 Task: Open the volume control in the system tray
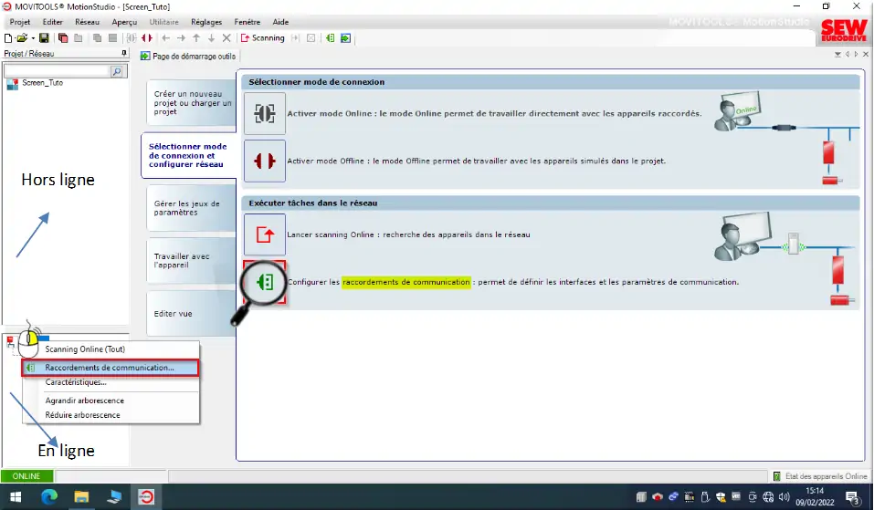[x=784, y=497]
